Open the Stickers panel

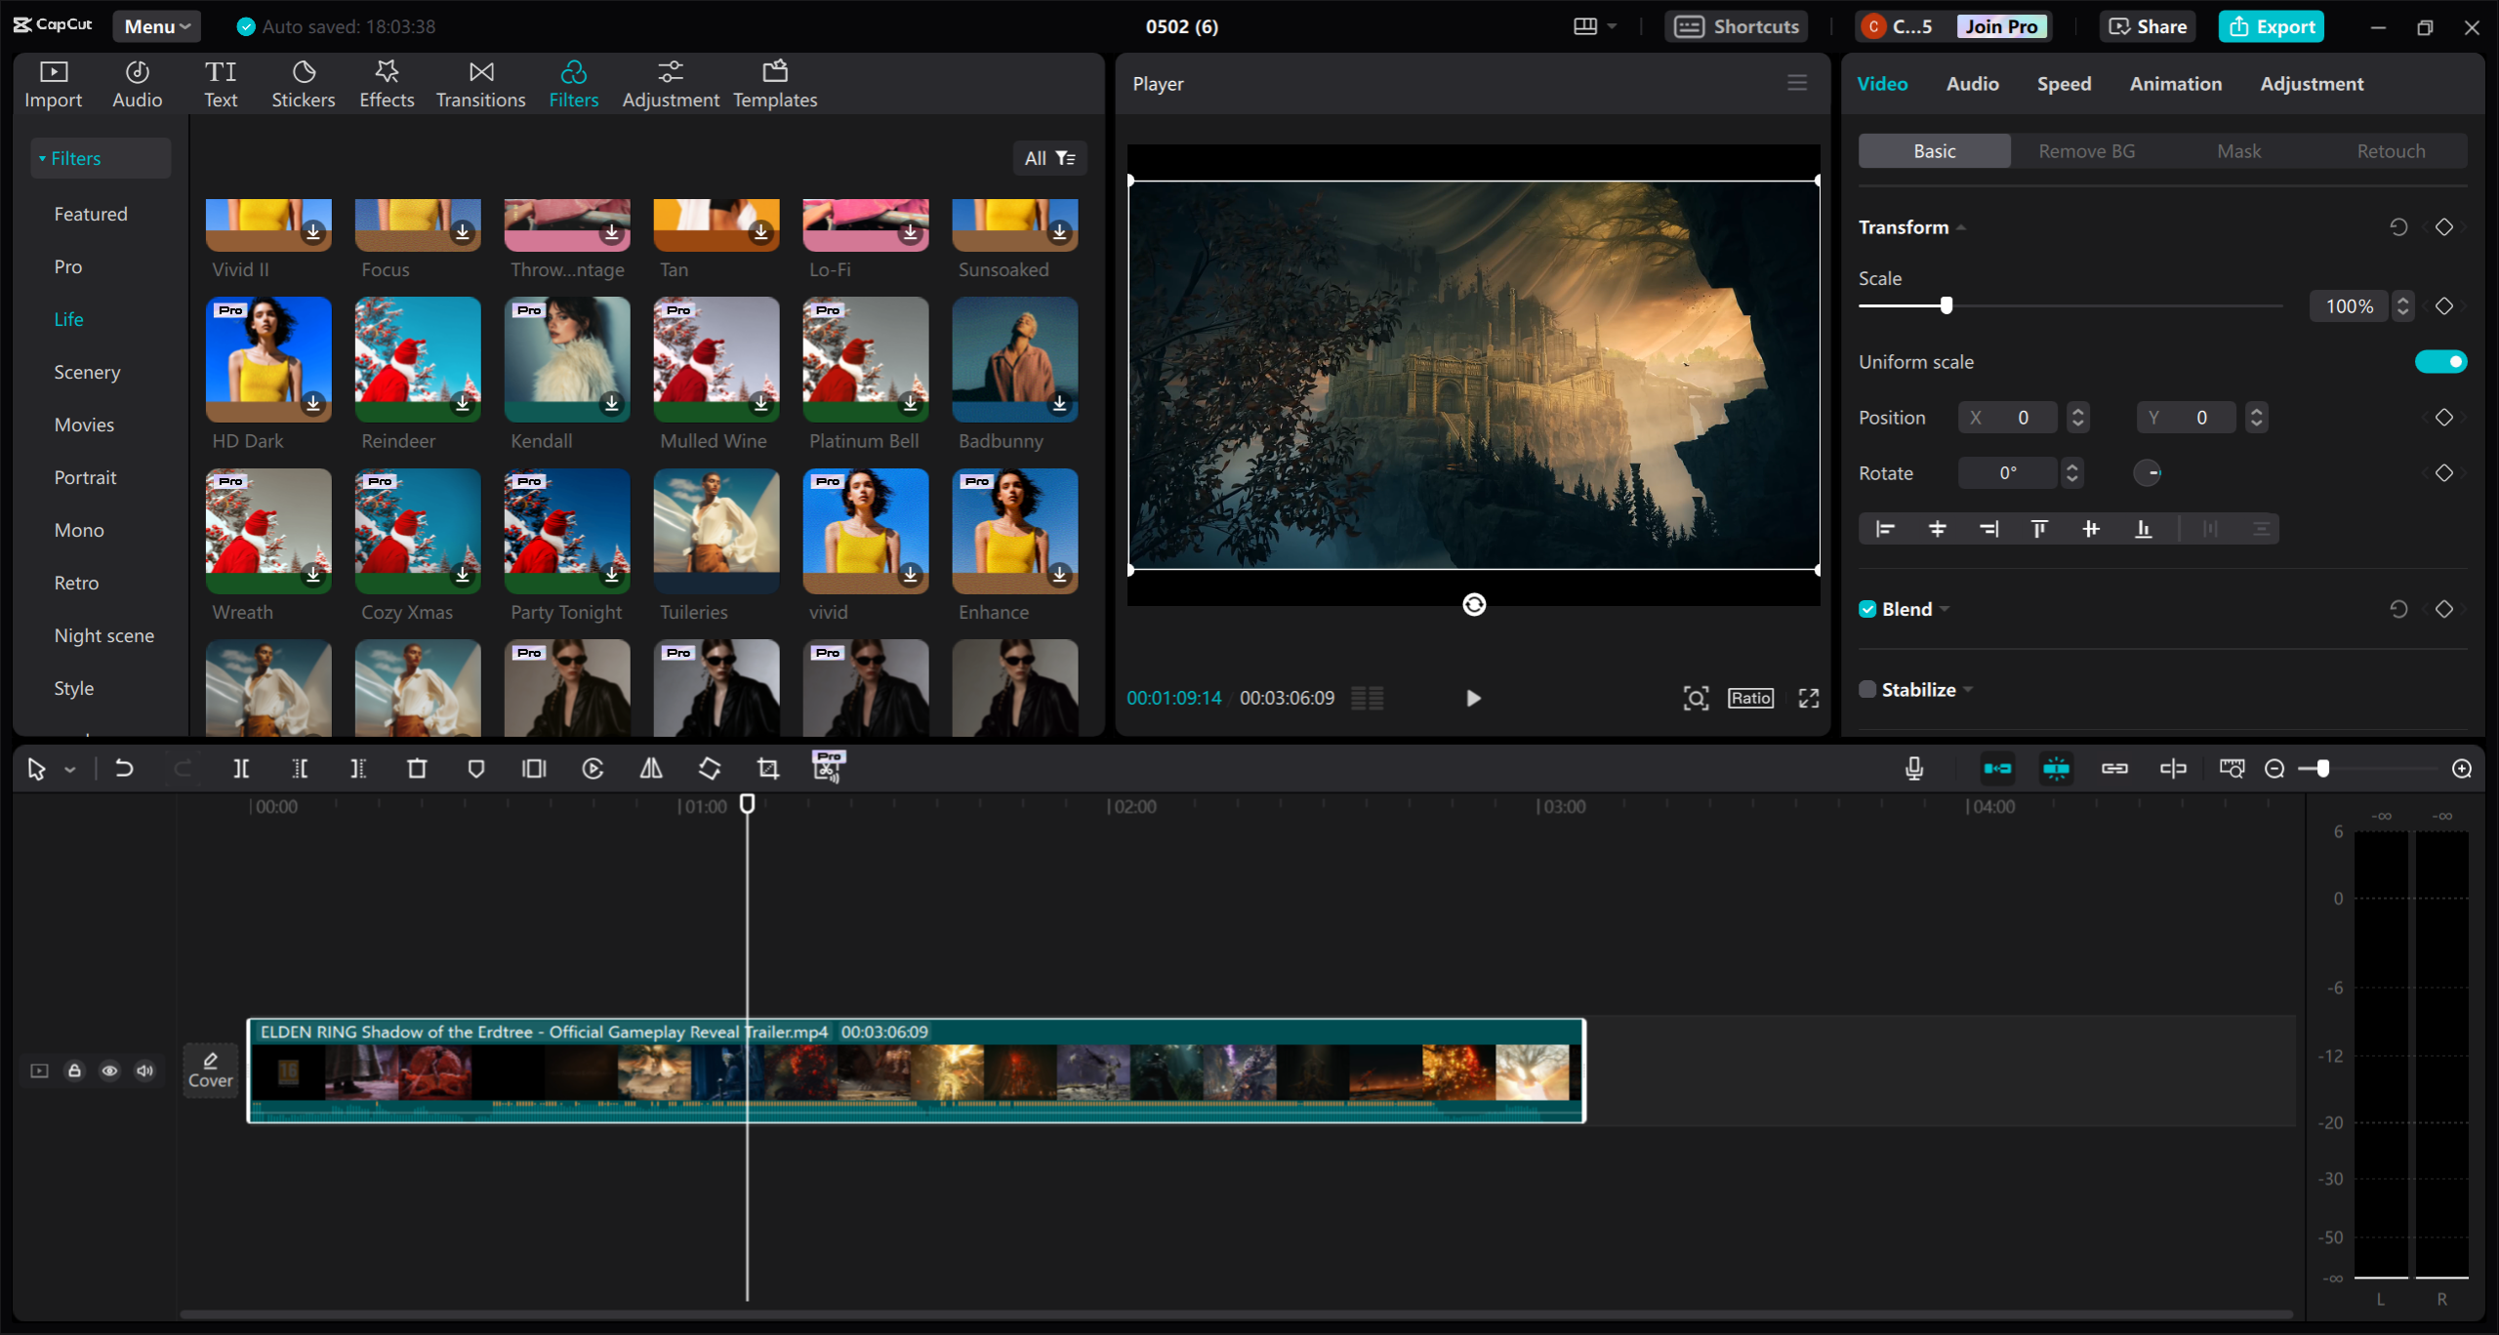[304, 83]
